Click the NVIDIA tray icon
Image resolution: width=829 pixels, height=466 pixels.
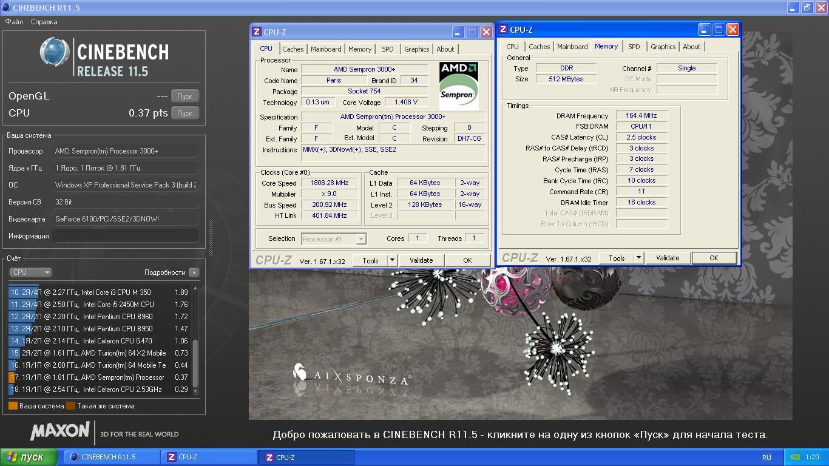[x=796, y=457]
